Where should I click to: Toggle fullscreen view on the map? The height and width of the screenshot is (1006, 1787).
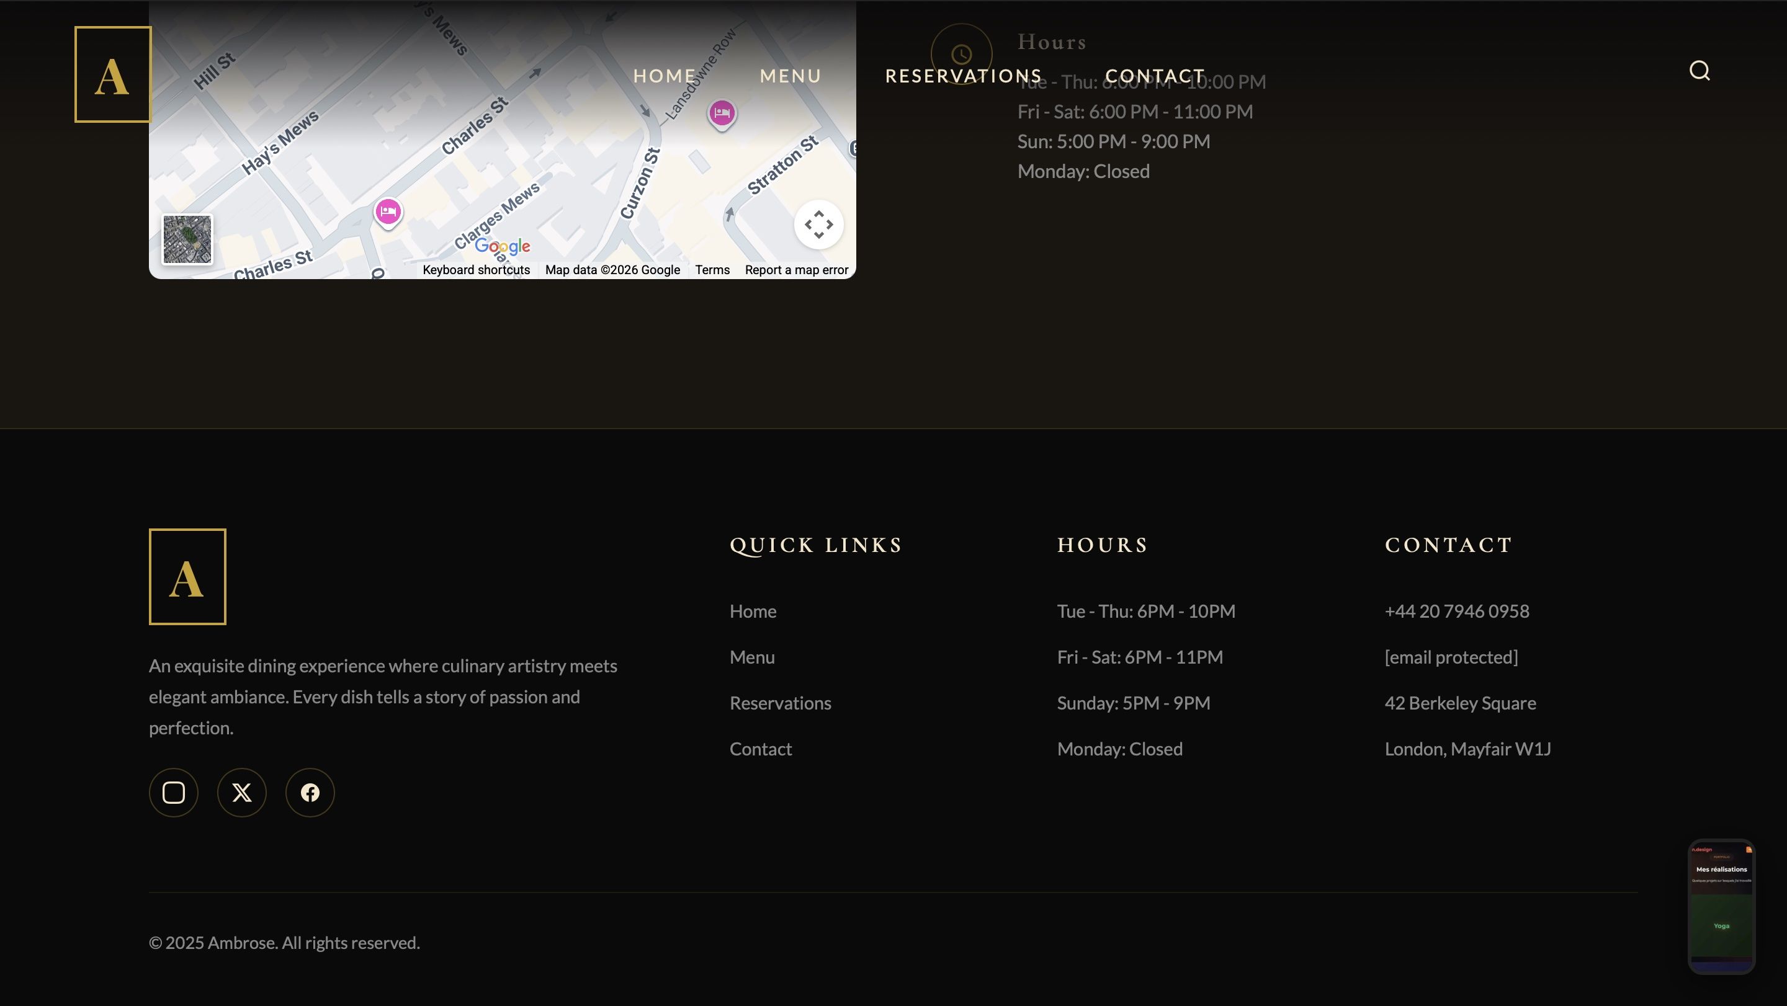tap(818, 225)
